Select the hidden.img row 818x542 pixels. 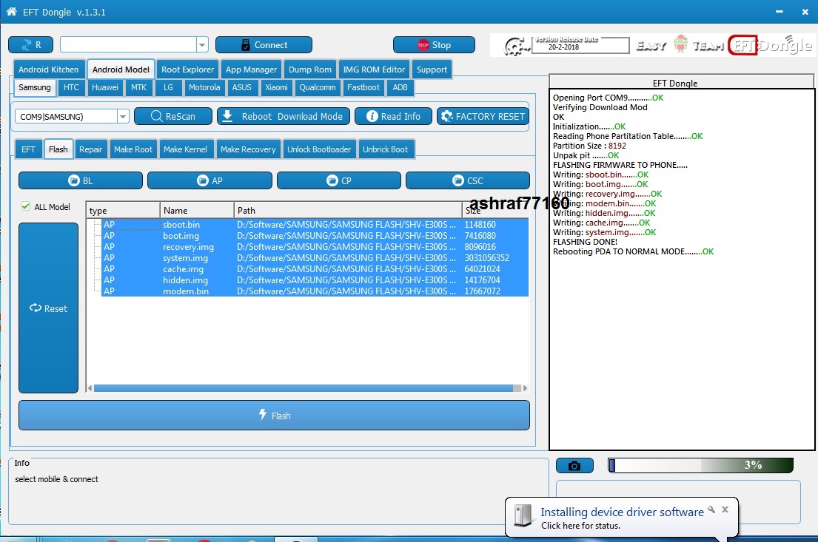coord(315,280)
